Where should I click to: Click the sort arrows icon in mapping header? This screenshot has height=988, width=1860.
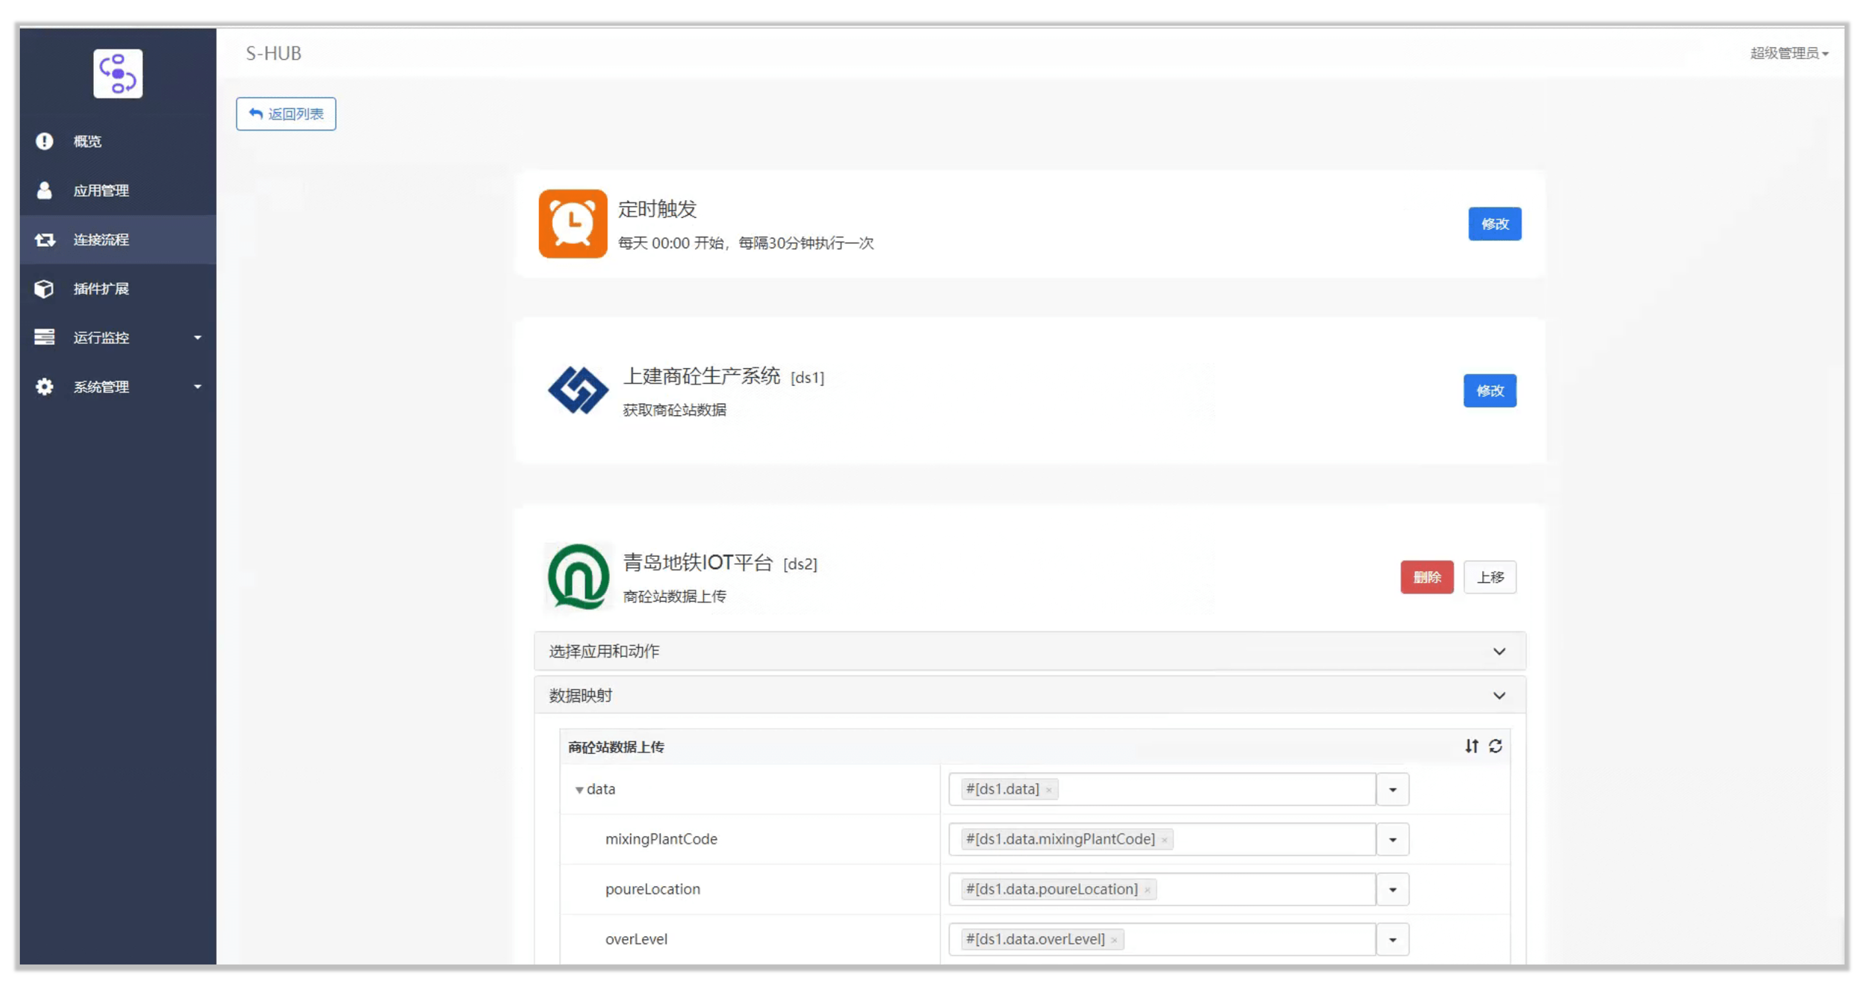[x=1471, y=746]
